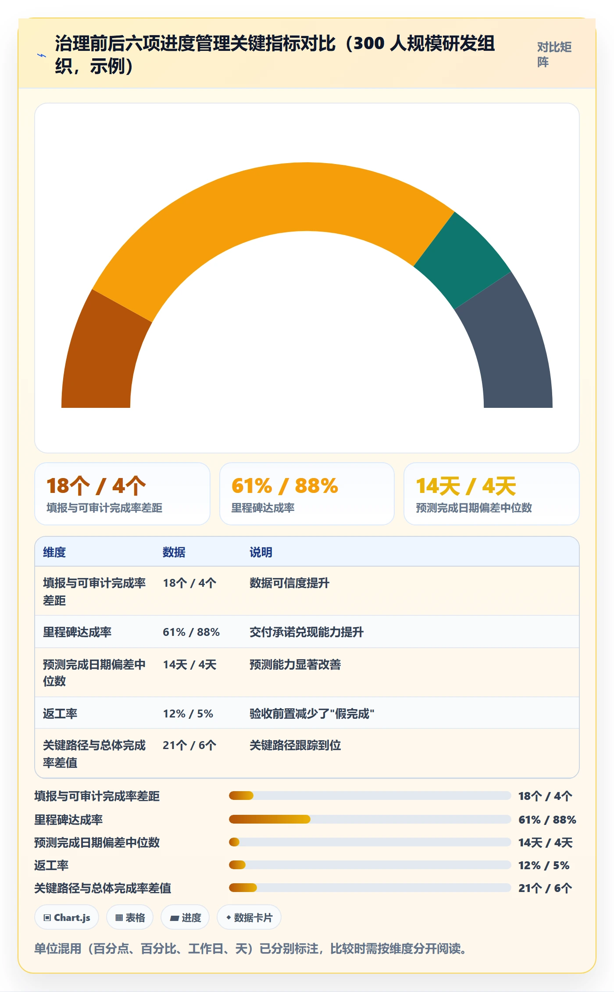Click the 进度 tag chip
The width and height of the screenshot is (614, 992).
pos(185,917)
